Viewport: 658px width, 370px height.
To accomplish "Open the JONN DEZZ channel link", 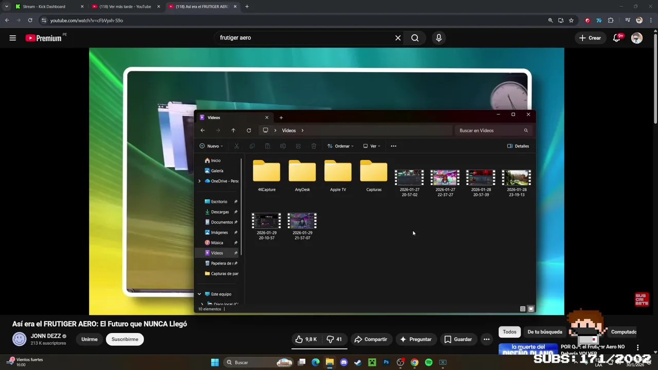I will coord(46,336).
